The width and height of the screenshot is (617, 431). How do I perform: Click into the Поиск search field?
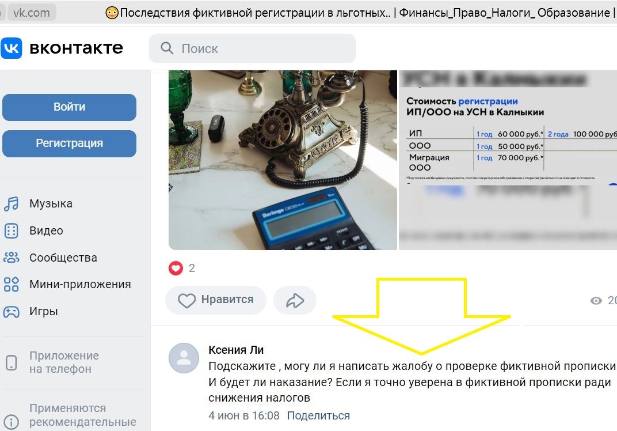[252, 48]
